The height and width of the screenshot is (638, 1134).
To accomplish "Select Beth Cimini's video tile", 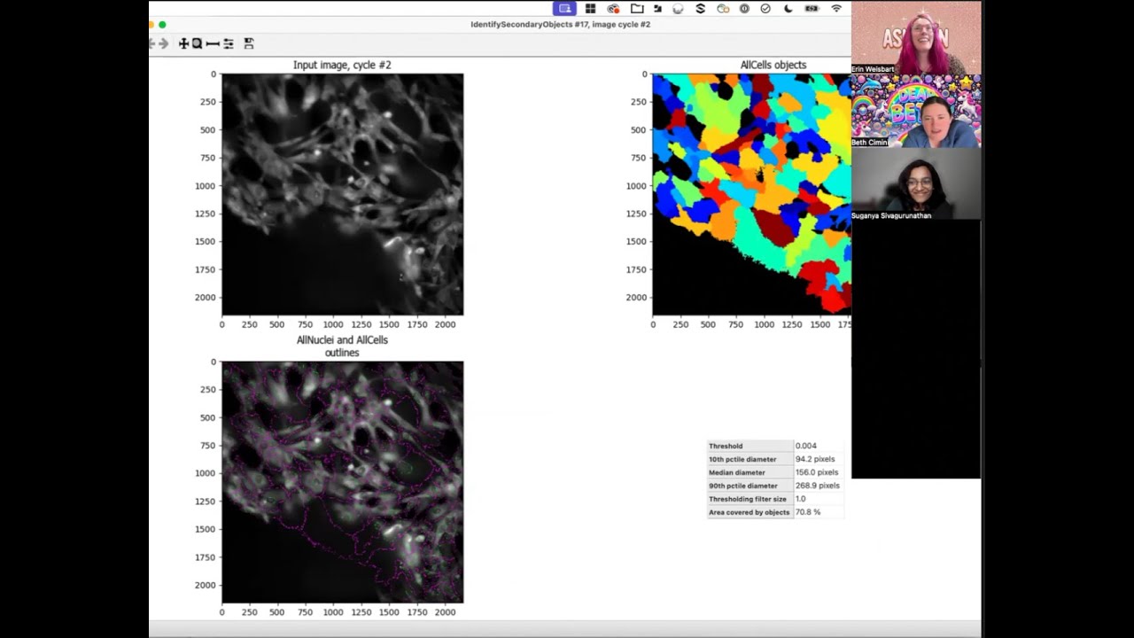I will pyautogui.click(x=916, y=111).
